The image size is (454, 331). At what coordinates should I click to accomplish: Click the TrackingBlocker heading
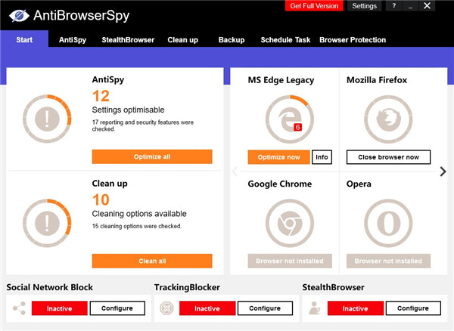[187, 287]
